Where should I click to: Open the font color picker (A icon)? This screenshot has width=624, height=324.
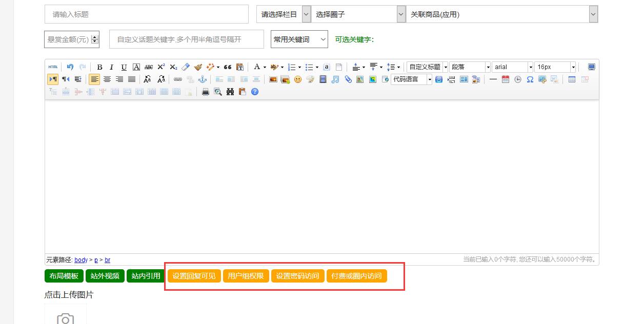[x=257, y=67]
